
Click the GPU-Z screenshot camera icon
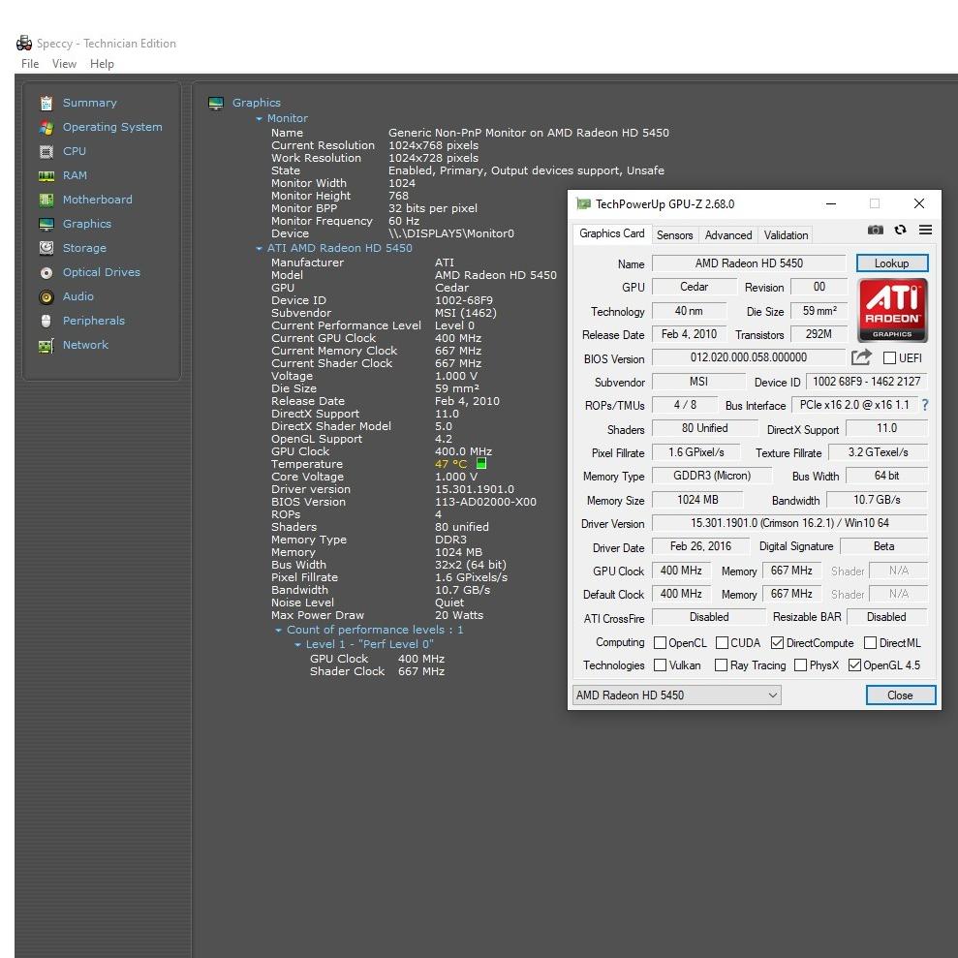(x=876, y=231)
